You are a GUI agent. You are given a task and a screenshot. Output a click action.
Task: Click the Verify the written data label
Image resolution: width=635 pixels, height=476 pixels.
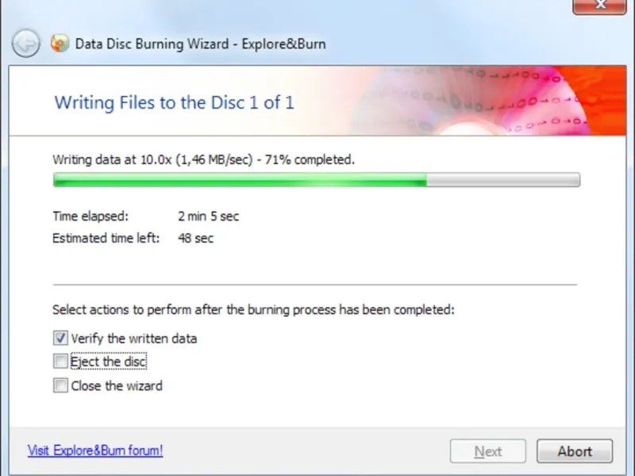click(x=134, y=339)
